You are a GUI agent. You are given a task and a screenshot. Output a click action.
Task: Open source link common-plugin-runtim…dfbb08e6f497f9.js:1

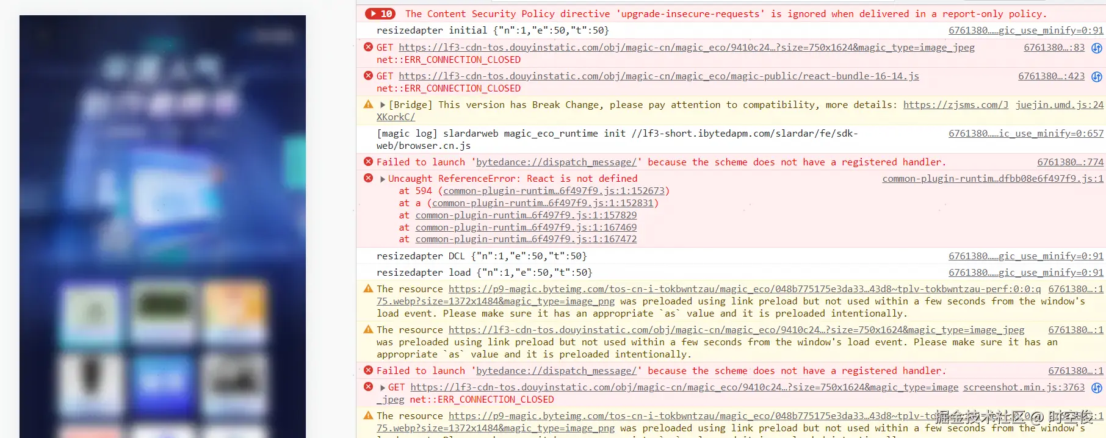click(x=992, y=179)
